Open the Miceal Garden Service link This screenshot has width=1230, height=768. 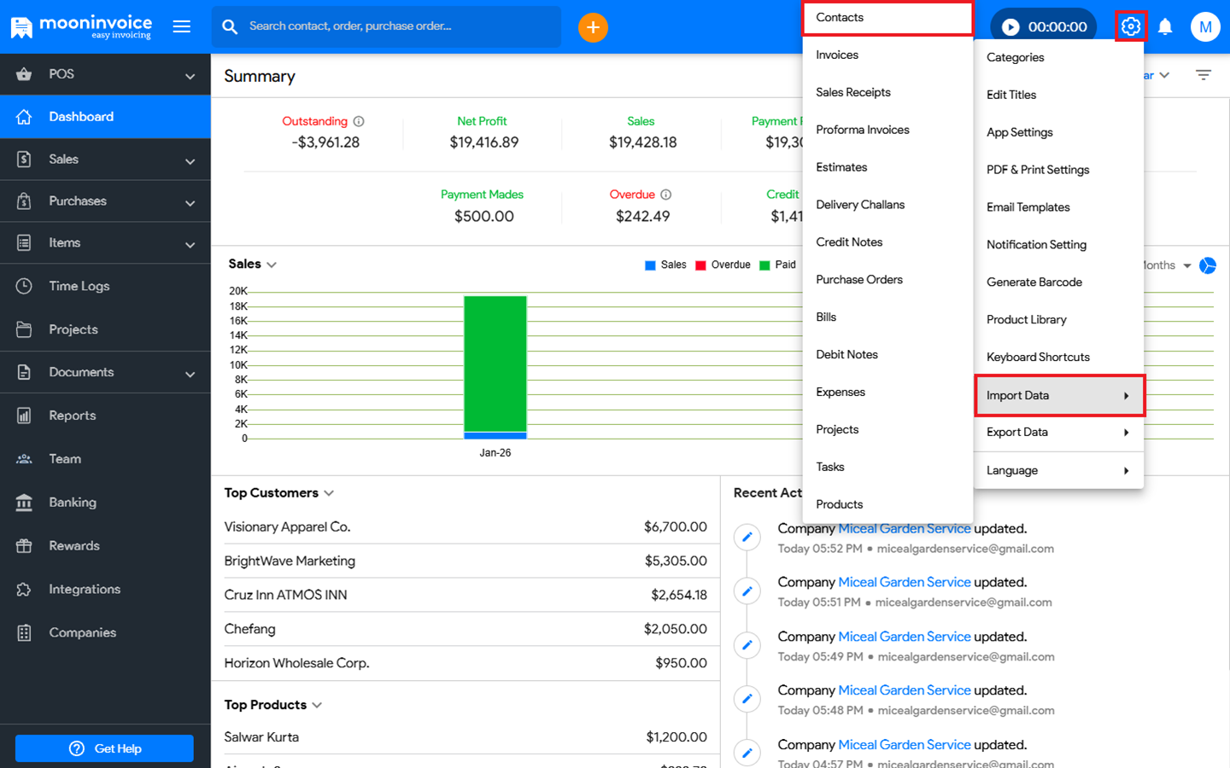[904, 529]
